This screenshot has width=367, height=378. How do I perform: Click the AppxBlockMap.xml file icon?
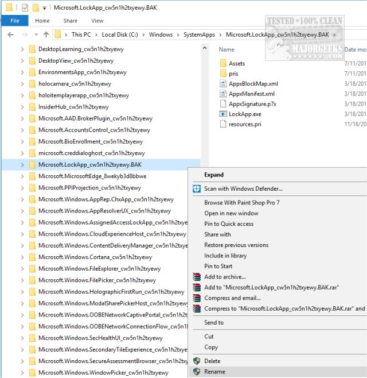coord(223,84)
